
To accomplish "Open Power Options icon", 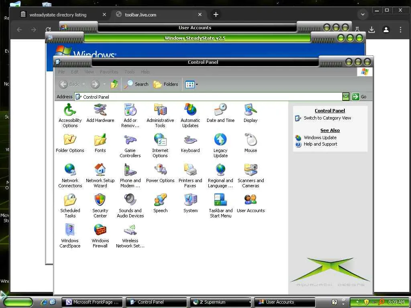I will click(160, 173).
